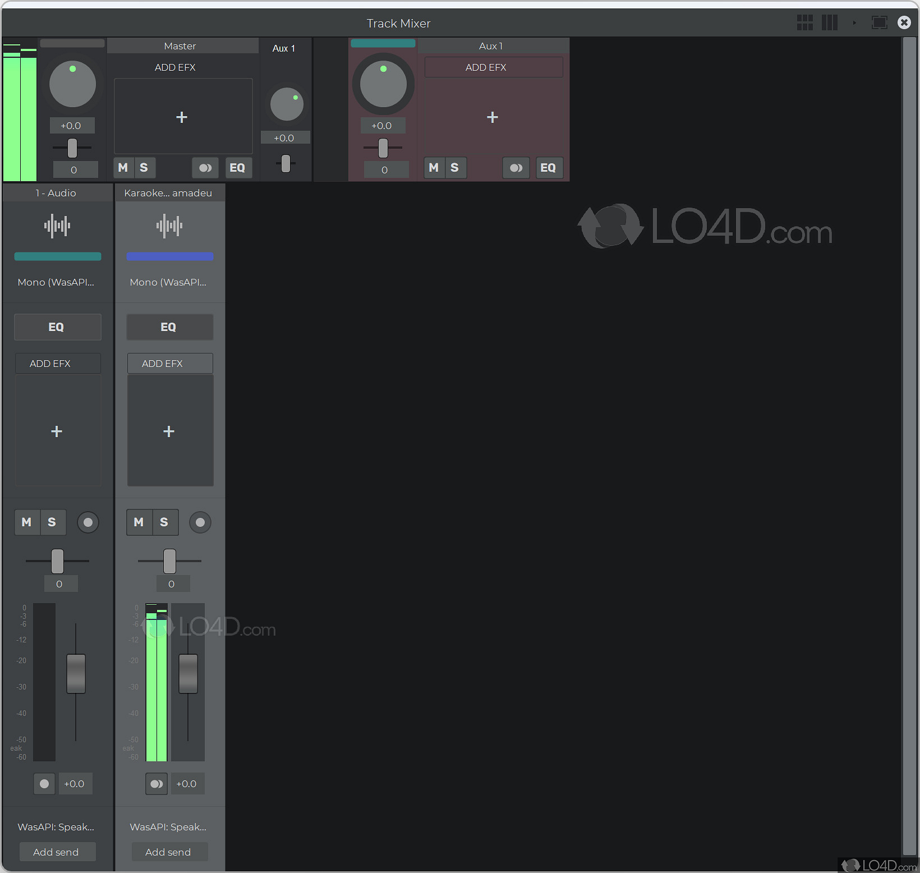Click waveform icon on Karaoke track
Image resolution: width=920 pixels, height=873 pixels.
click(x=169, y=226)
